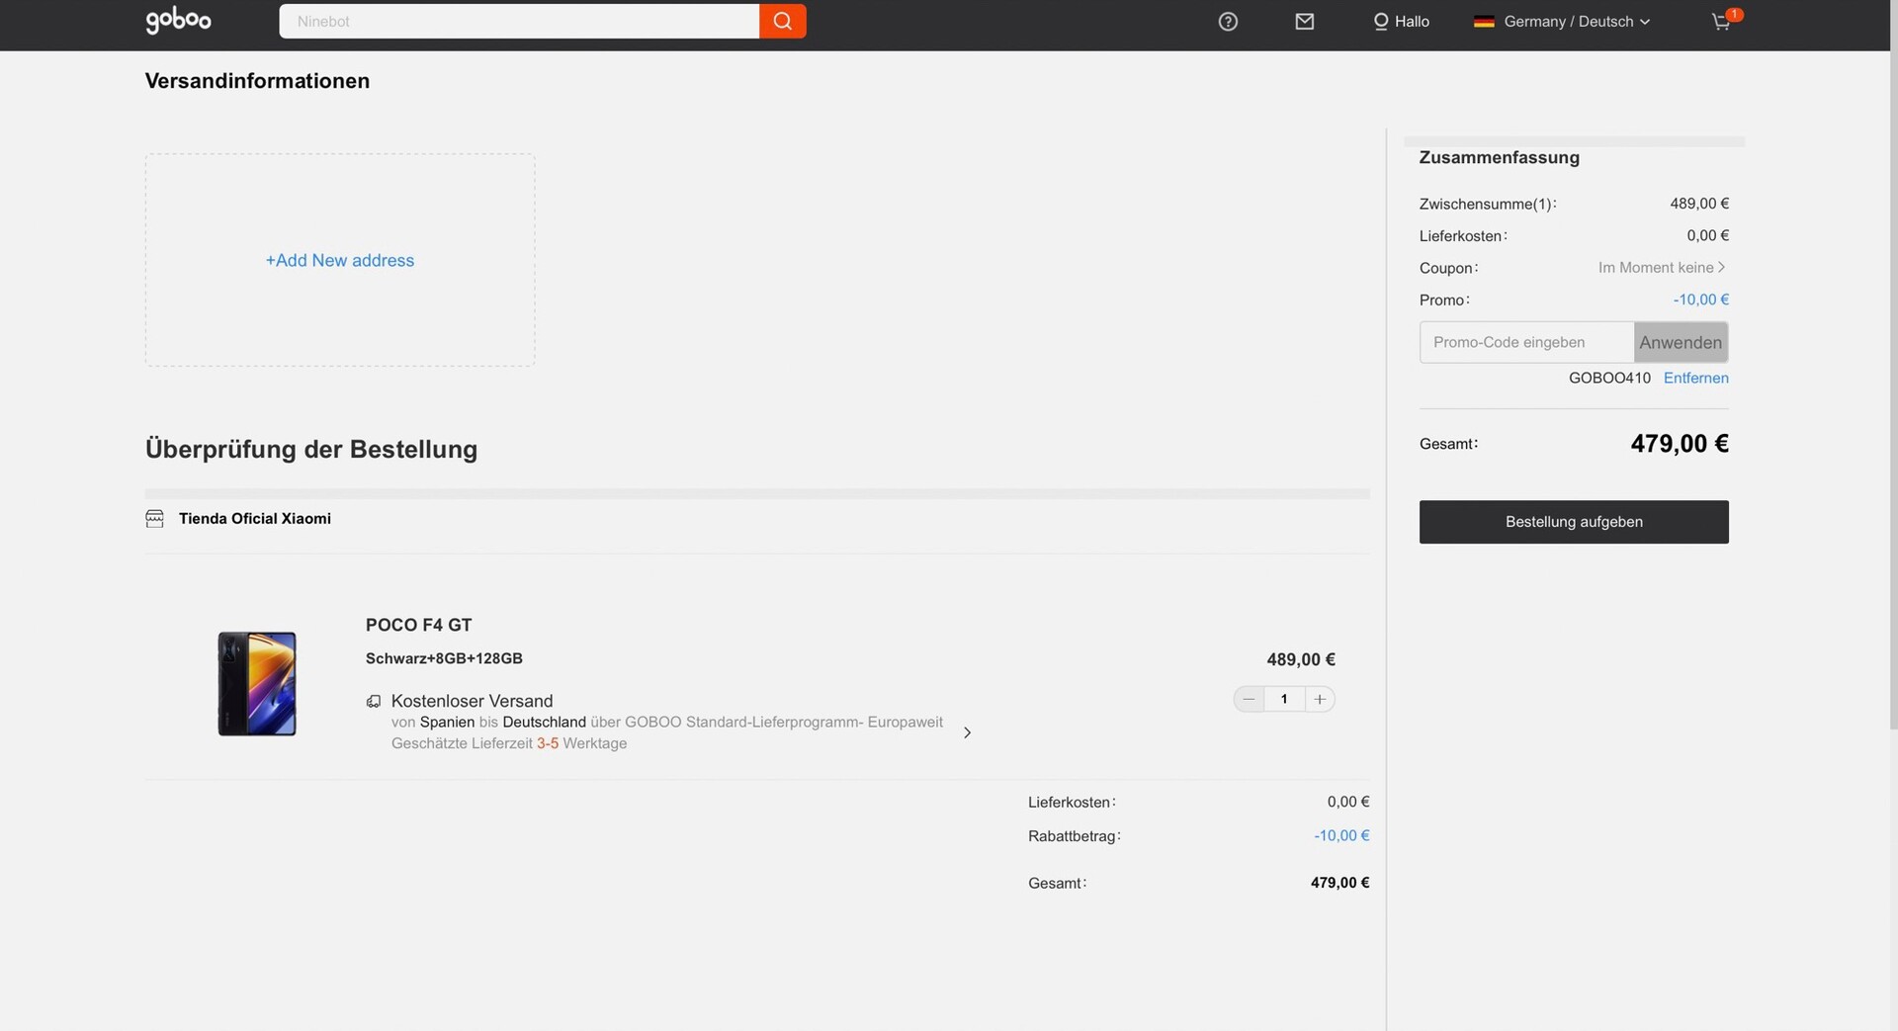Click the Promo-Code eingeben input field
1898x1031 pixels.
(x=1527, y=342)
